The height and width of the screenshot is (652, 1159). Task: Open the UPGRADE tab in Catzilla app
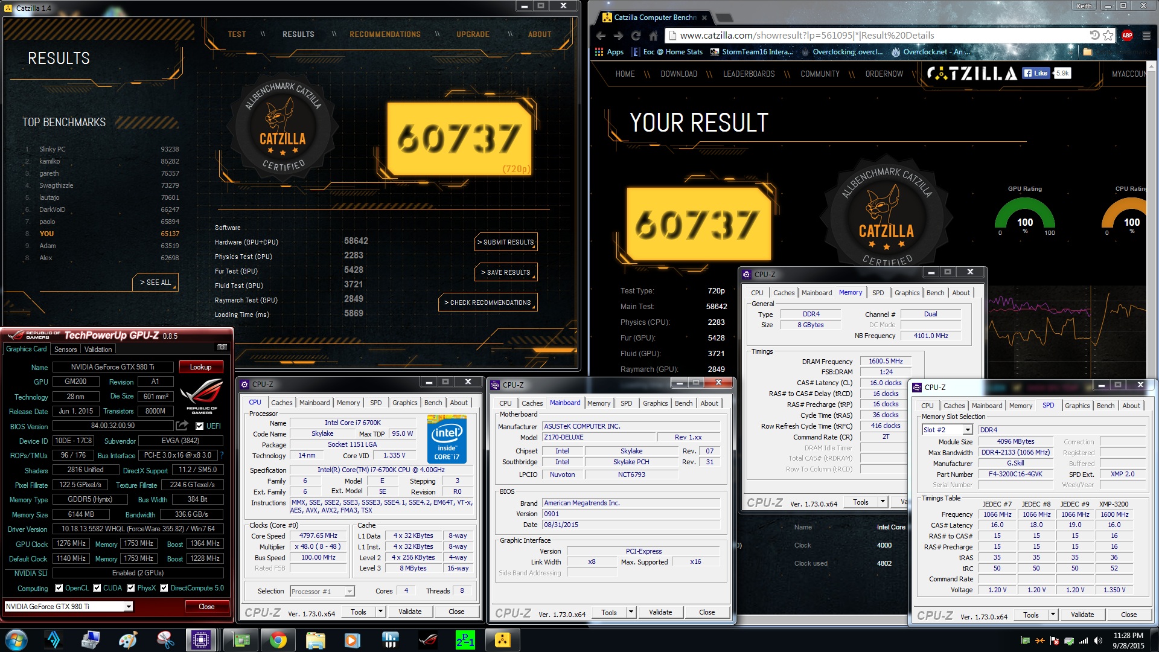[473, 34]
